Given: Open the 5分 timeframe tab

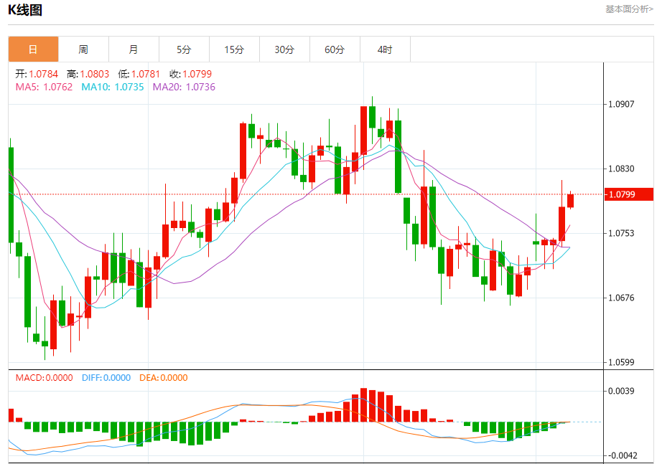Looking at the screenshot, I should coord(185,49).
